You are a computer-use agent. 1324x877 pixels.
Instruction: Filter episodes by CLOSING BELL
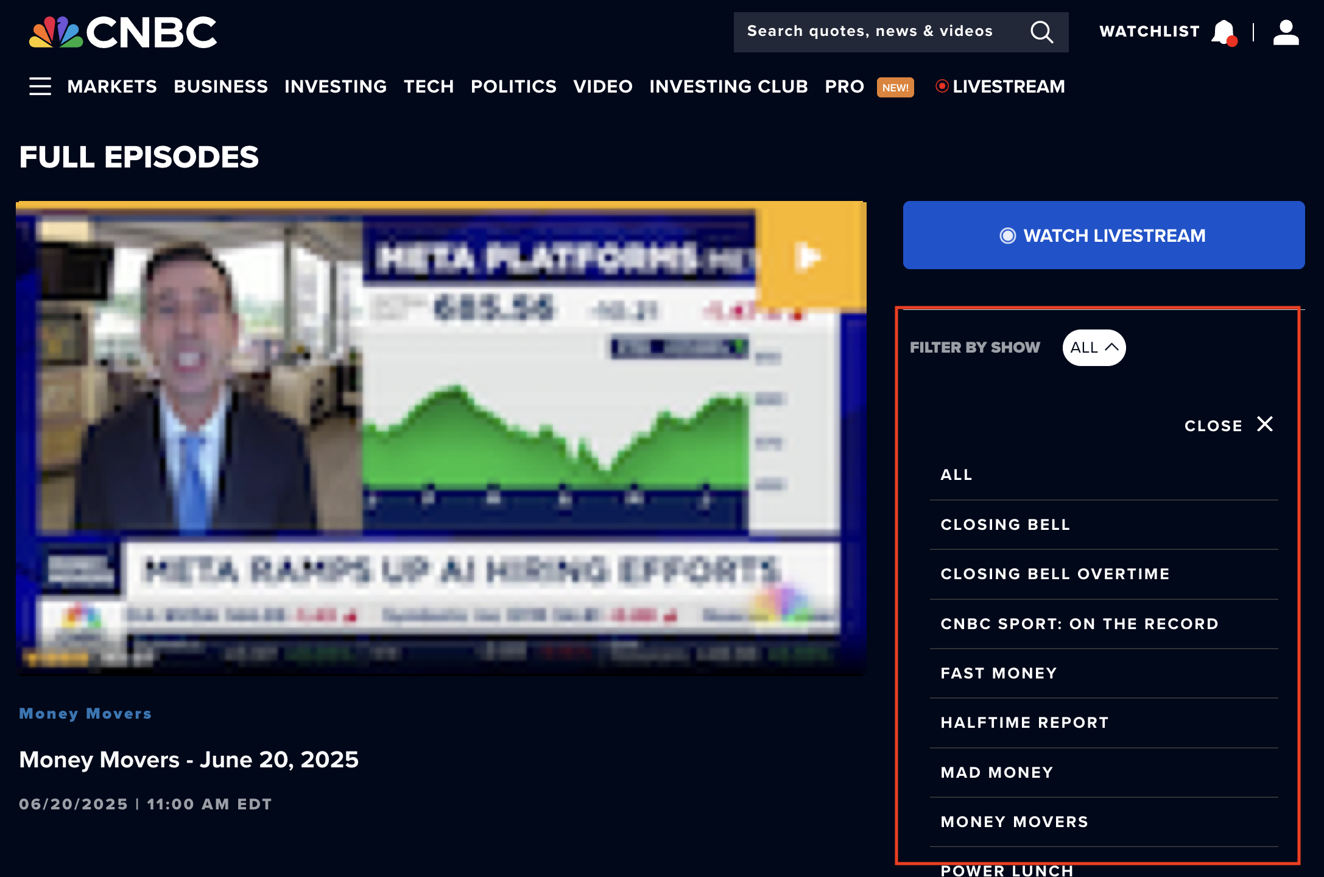[x=1104, y=525]
